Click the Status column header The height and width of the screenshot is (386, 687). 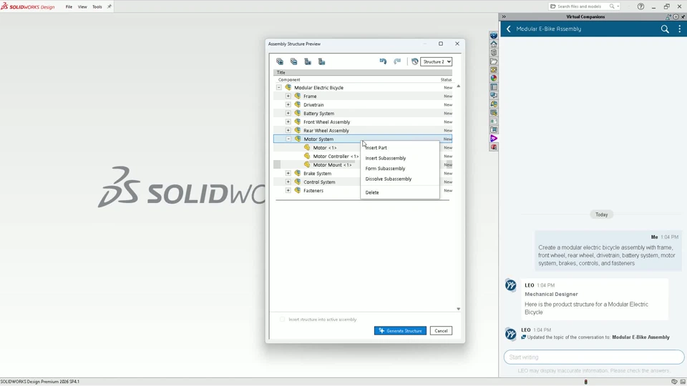click(446, 79)
